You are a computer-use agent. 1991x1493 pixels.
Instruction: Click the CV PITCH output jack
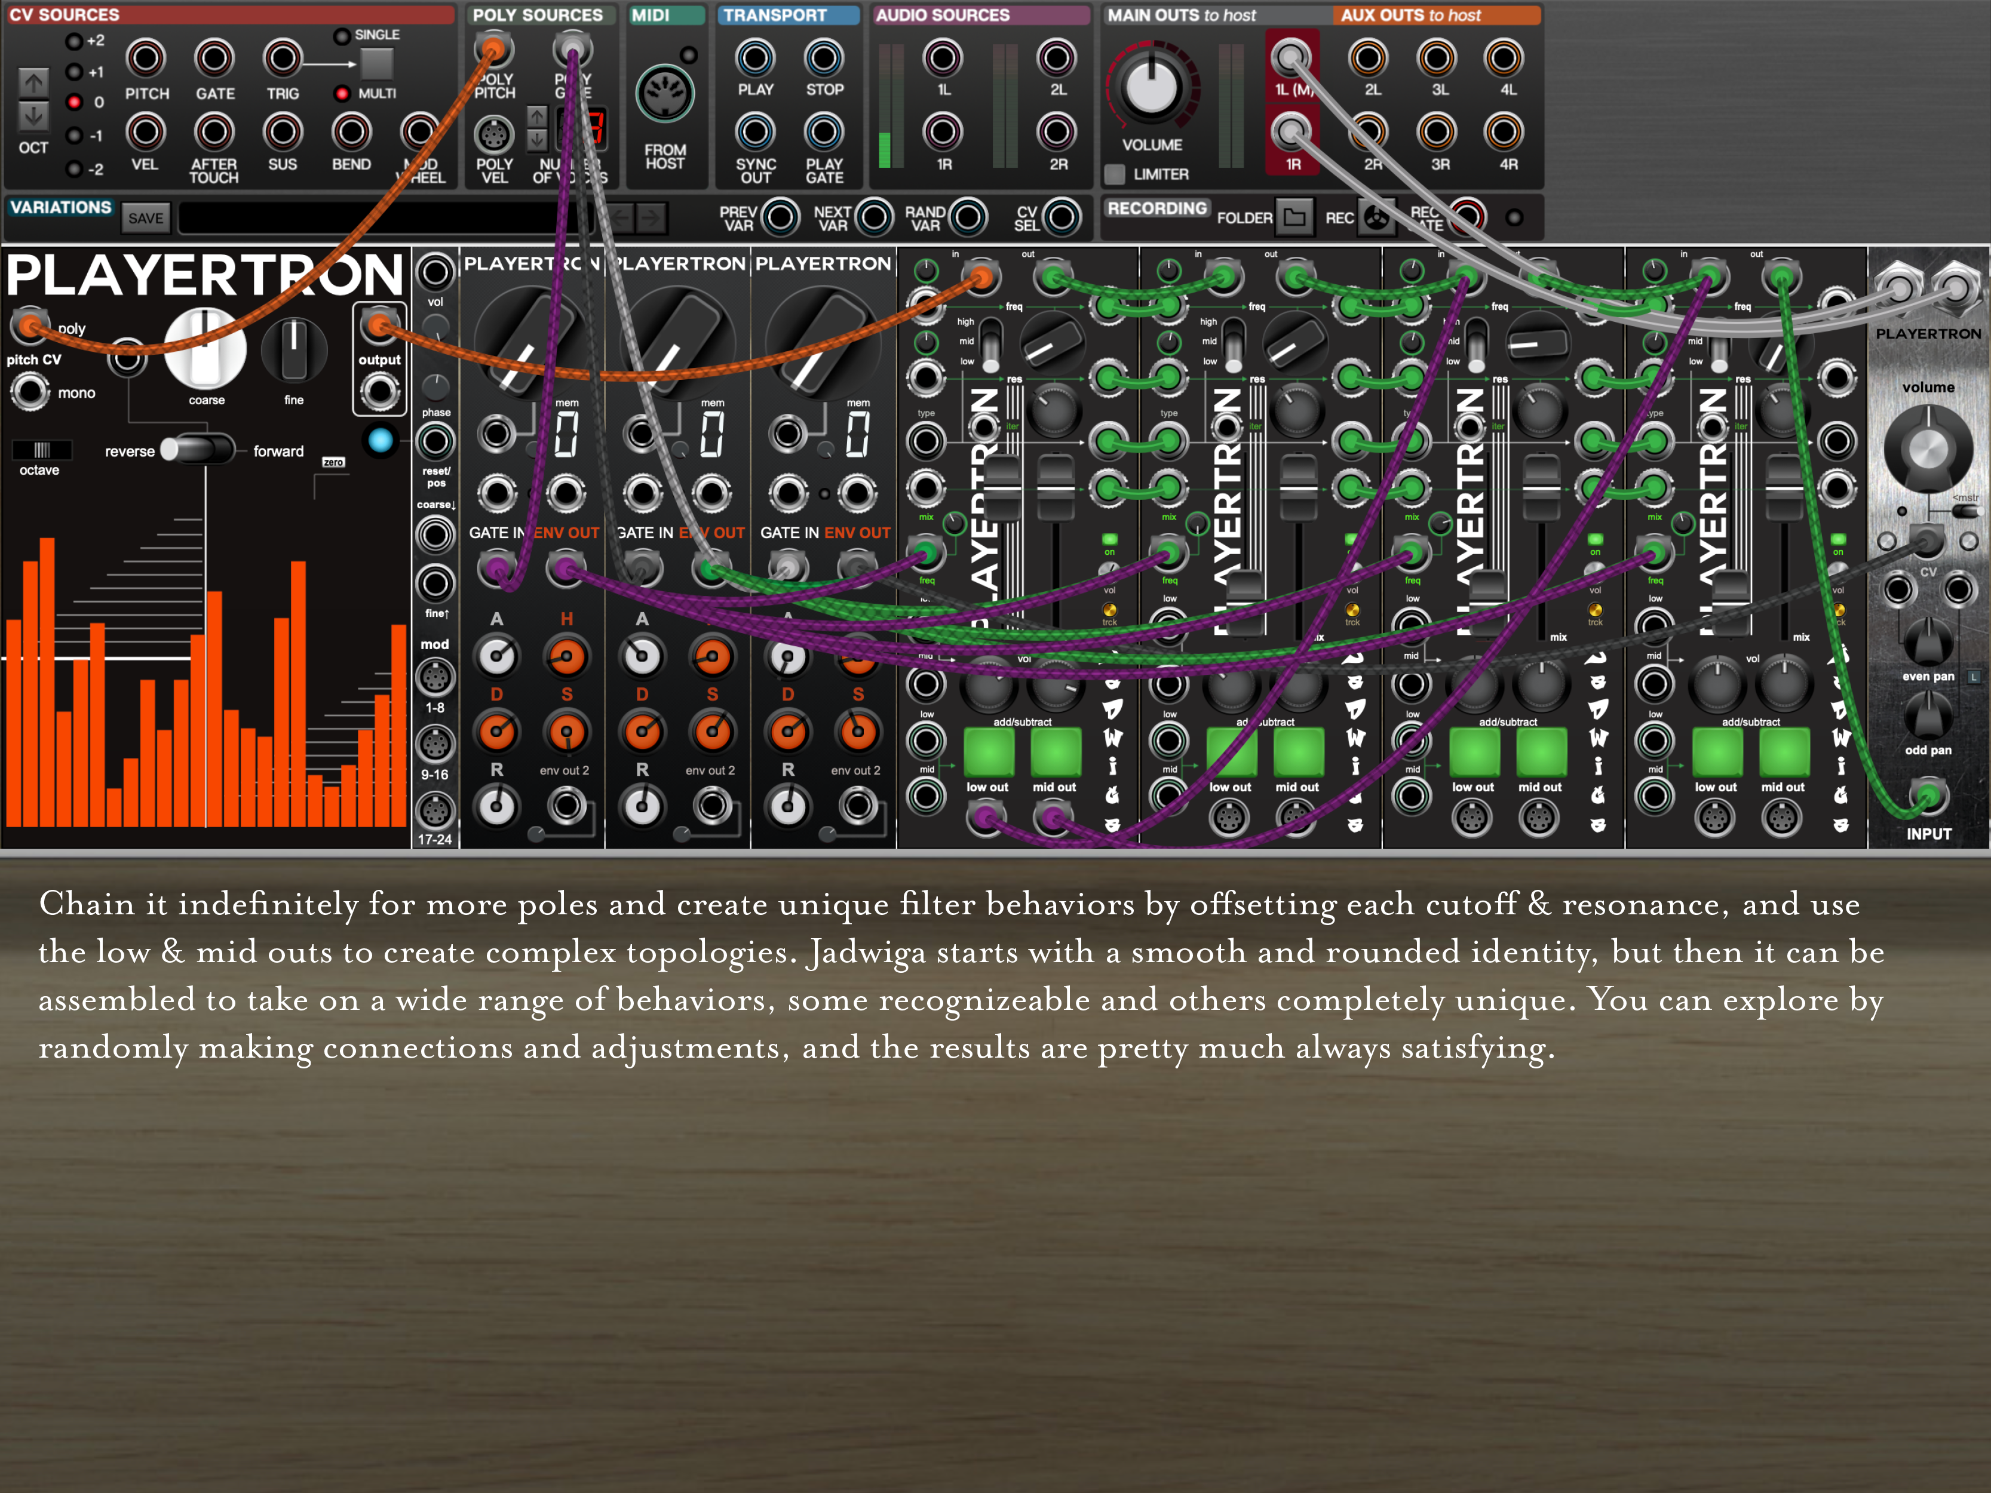pos(146,59)
